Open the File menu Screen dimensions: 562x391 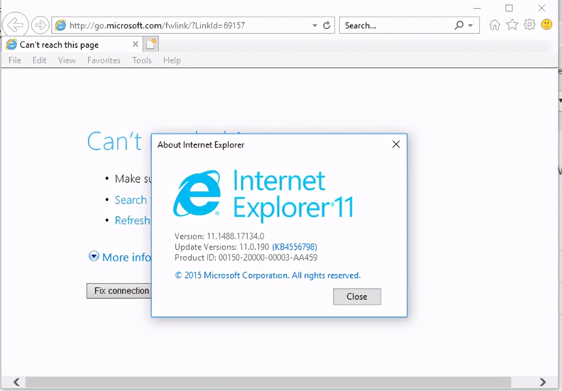click(x=15, y=60)
